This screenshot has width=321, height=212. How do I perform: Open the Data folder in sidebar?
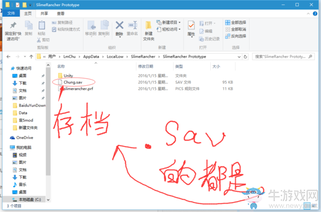pyautogui.click(x=23, y=113)
